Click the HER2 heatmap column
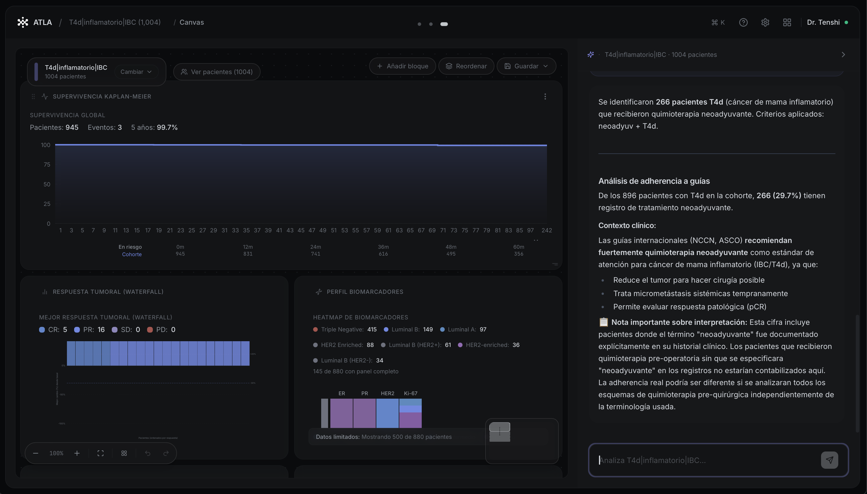 click(388, 413)
